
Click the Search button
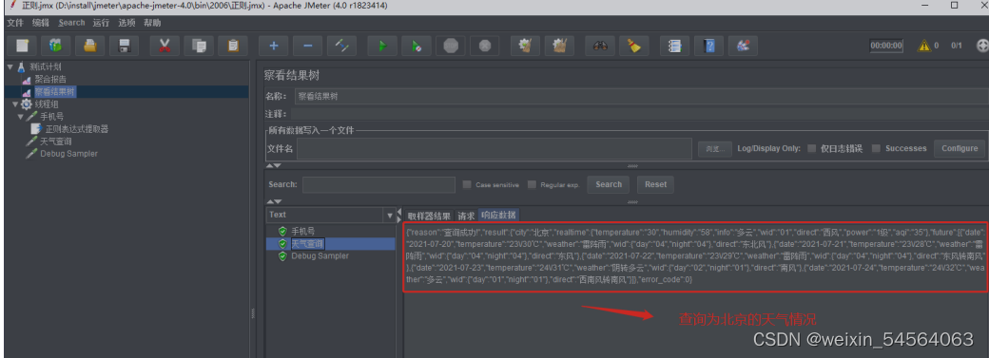[x=609, y=184]
